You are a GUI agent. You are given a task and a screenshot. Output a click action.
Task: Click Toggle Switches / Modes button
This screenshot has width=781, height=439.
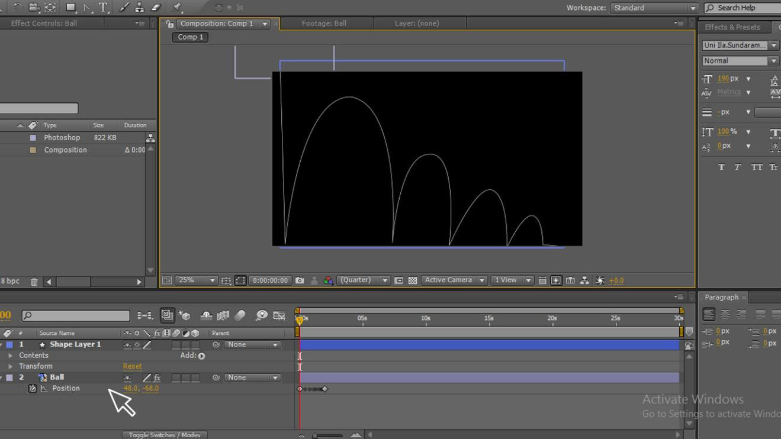[x=165, y=435]
